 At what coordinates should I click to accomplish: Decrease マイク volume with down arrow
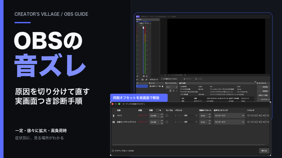click(x=162, y=117)
